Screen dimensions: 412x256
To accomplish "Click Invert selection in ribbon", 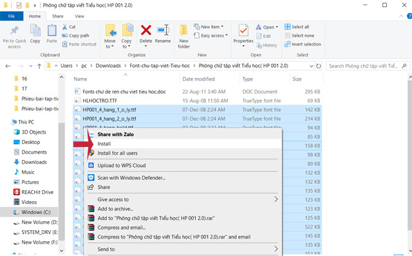I will [303, 44].
